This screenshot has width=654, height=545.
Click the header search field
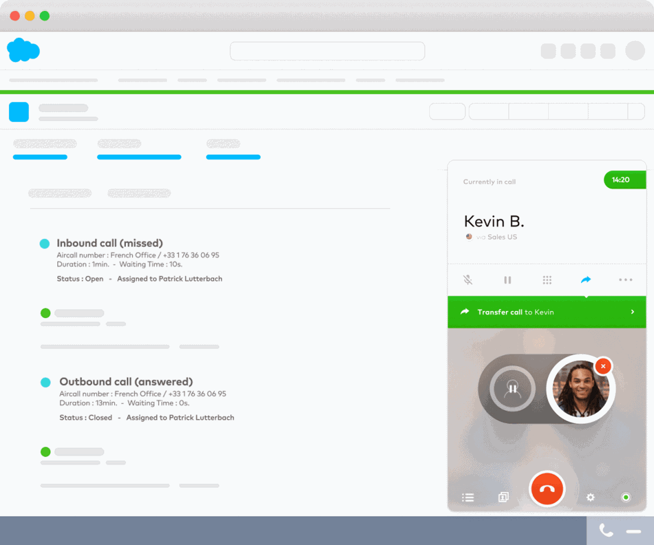point(327,51)
